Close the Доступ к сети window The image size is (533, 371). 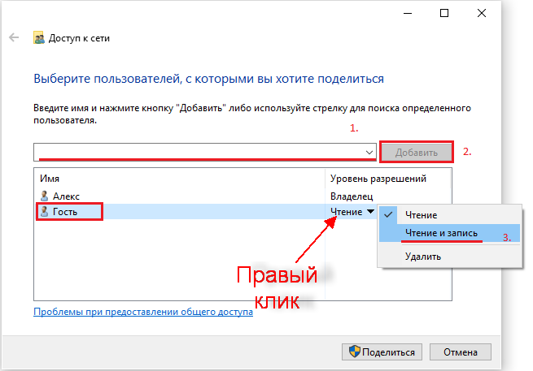point(482,13)
